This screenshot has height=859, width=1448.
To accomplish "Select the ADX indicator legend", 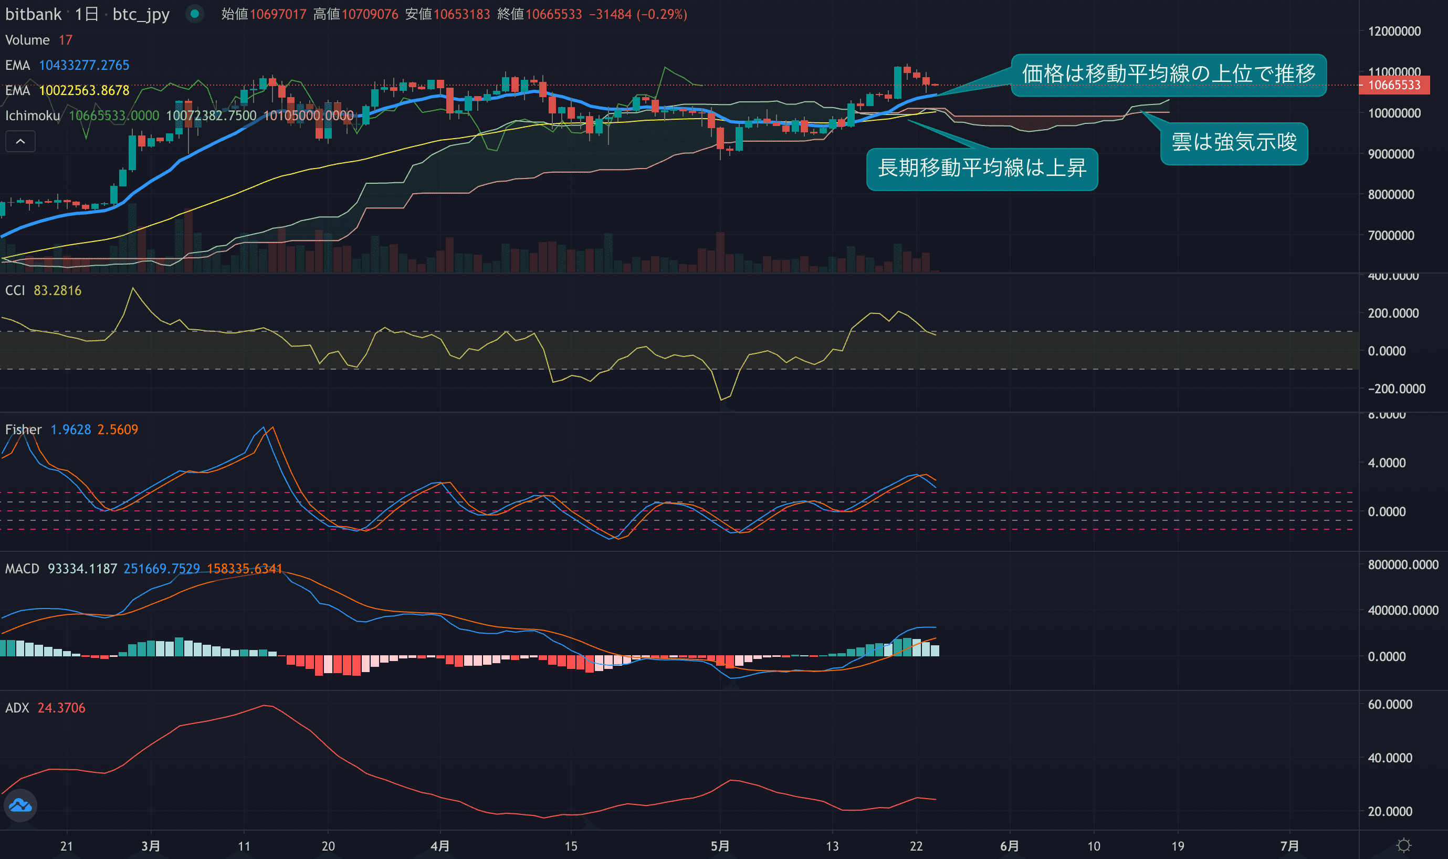I will point(17,707).
